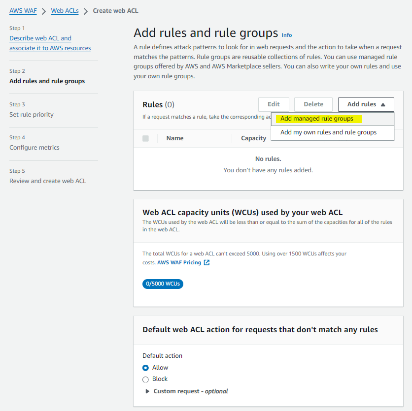The width and height of the screenshot is (412, 411).
Task: Choose Add my own rules and rule groups
Action: 332,132
